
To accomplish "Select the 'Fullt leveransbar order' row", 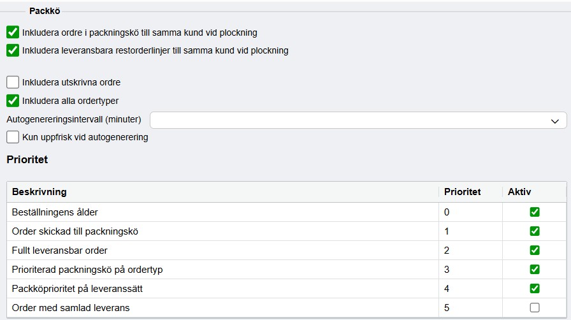I will click(287, 251).
